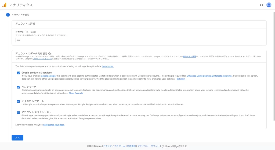
Task: Open the プライバシー ポリシー footer link
Action: coord(149,146)
